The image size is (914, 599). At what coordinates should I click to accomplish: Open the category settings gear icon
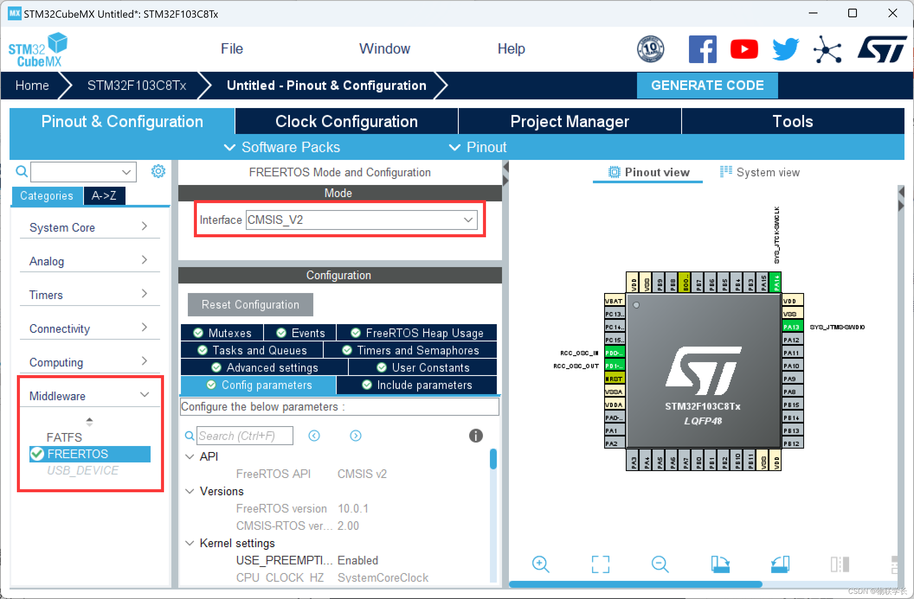click(x=158, y=172)
